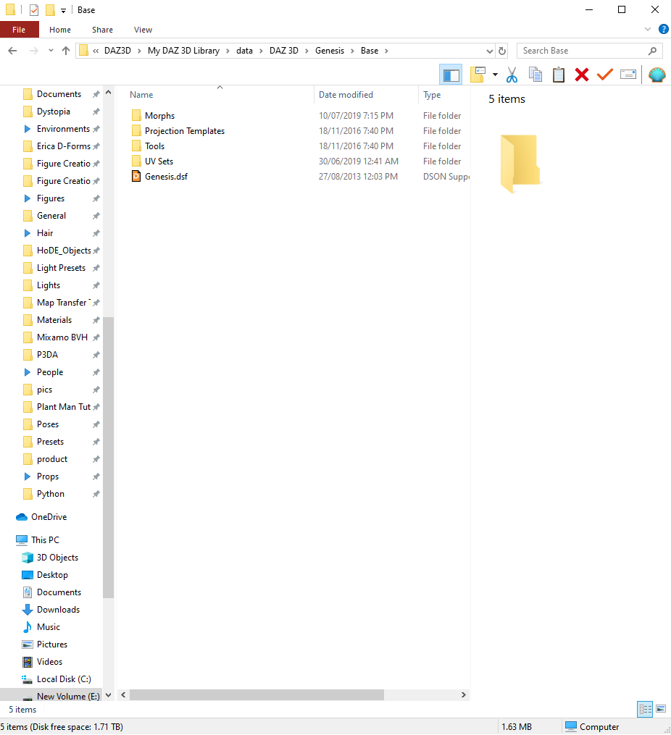This screenshot has width=671, height=735.
Task: Click the title bar New Folder icon
Action: pyautogui.click(x=50, y=10)
